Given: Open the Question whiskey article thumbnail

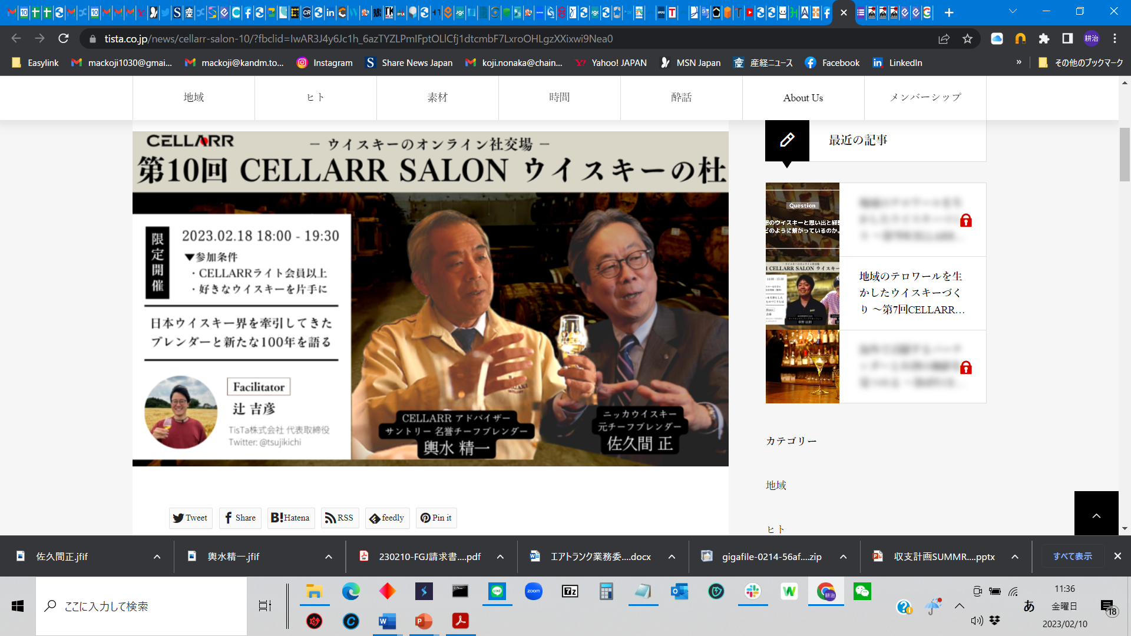Looking at the screenshot, I should click(x=802, y=219).
